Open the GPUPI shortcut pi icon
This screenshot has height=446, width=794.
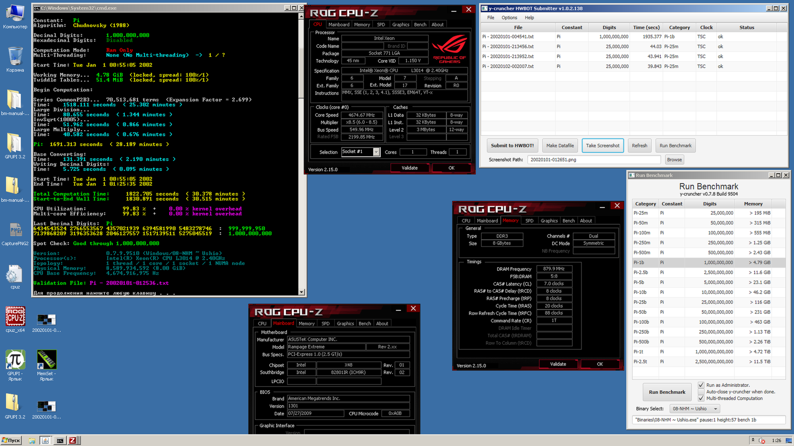click(x=15, y=365)
